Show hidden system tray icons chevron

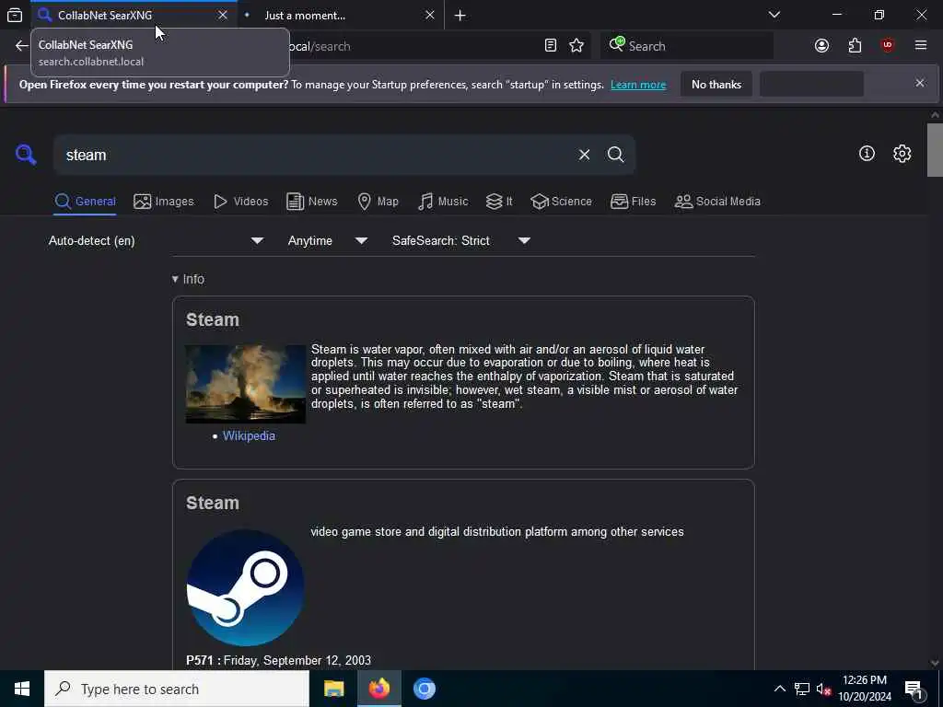tap(779, 689)
